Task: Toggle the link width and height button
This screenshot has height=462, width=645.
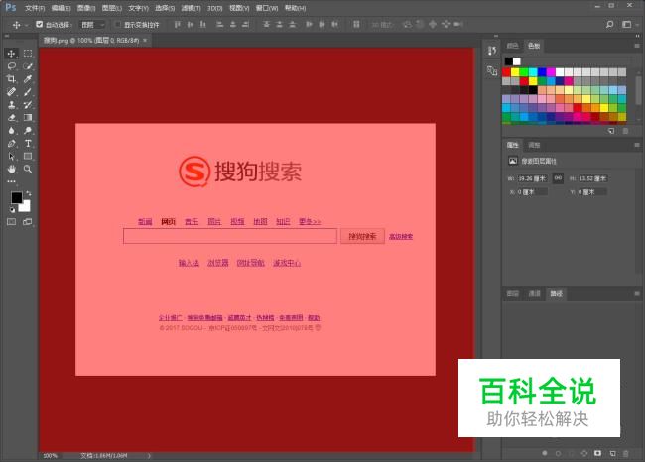Action: [558, 178]
